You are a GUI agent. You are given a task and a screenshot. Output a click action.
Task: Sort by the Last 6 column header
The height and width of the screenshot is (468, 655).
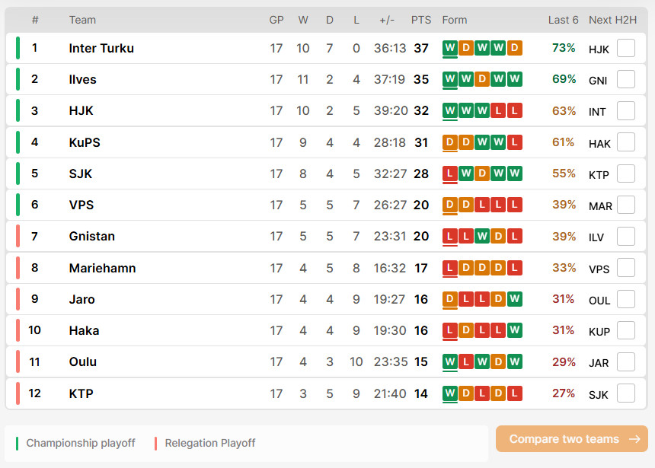pos(563,20)
